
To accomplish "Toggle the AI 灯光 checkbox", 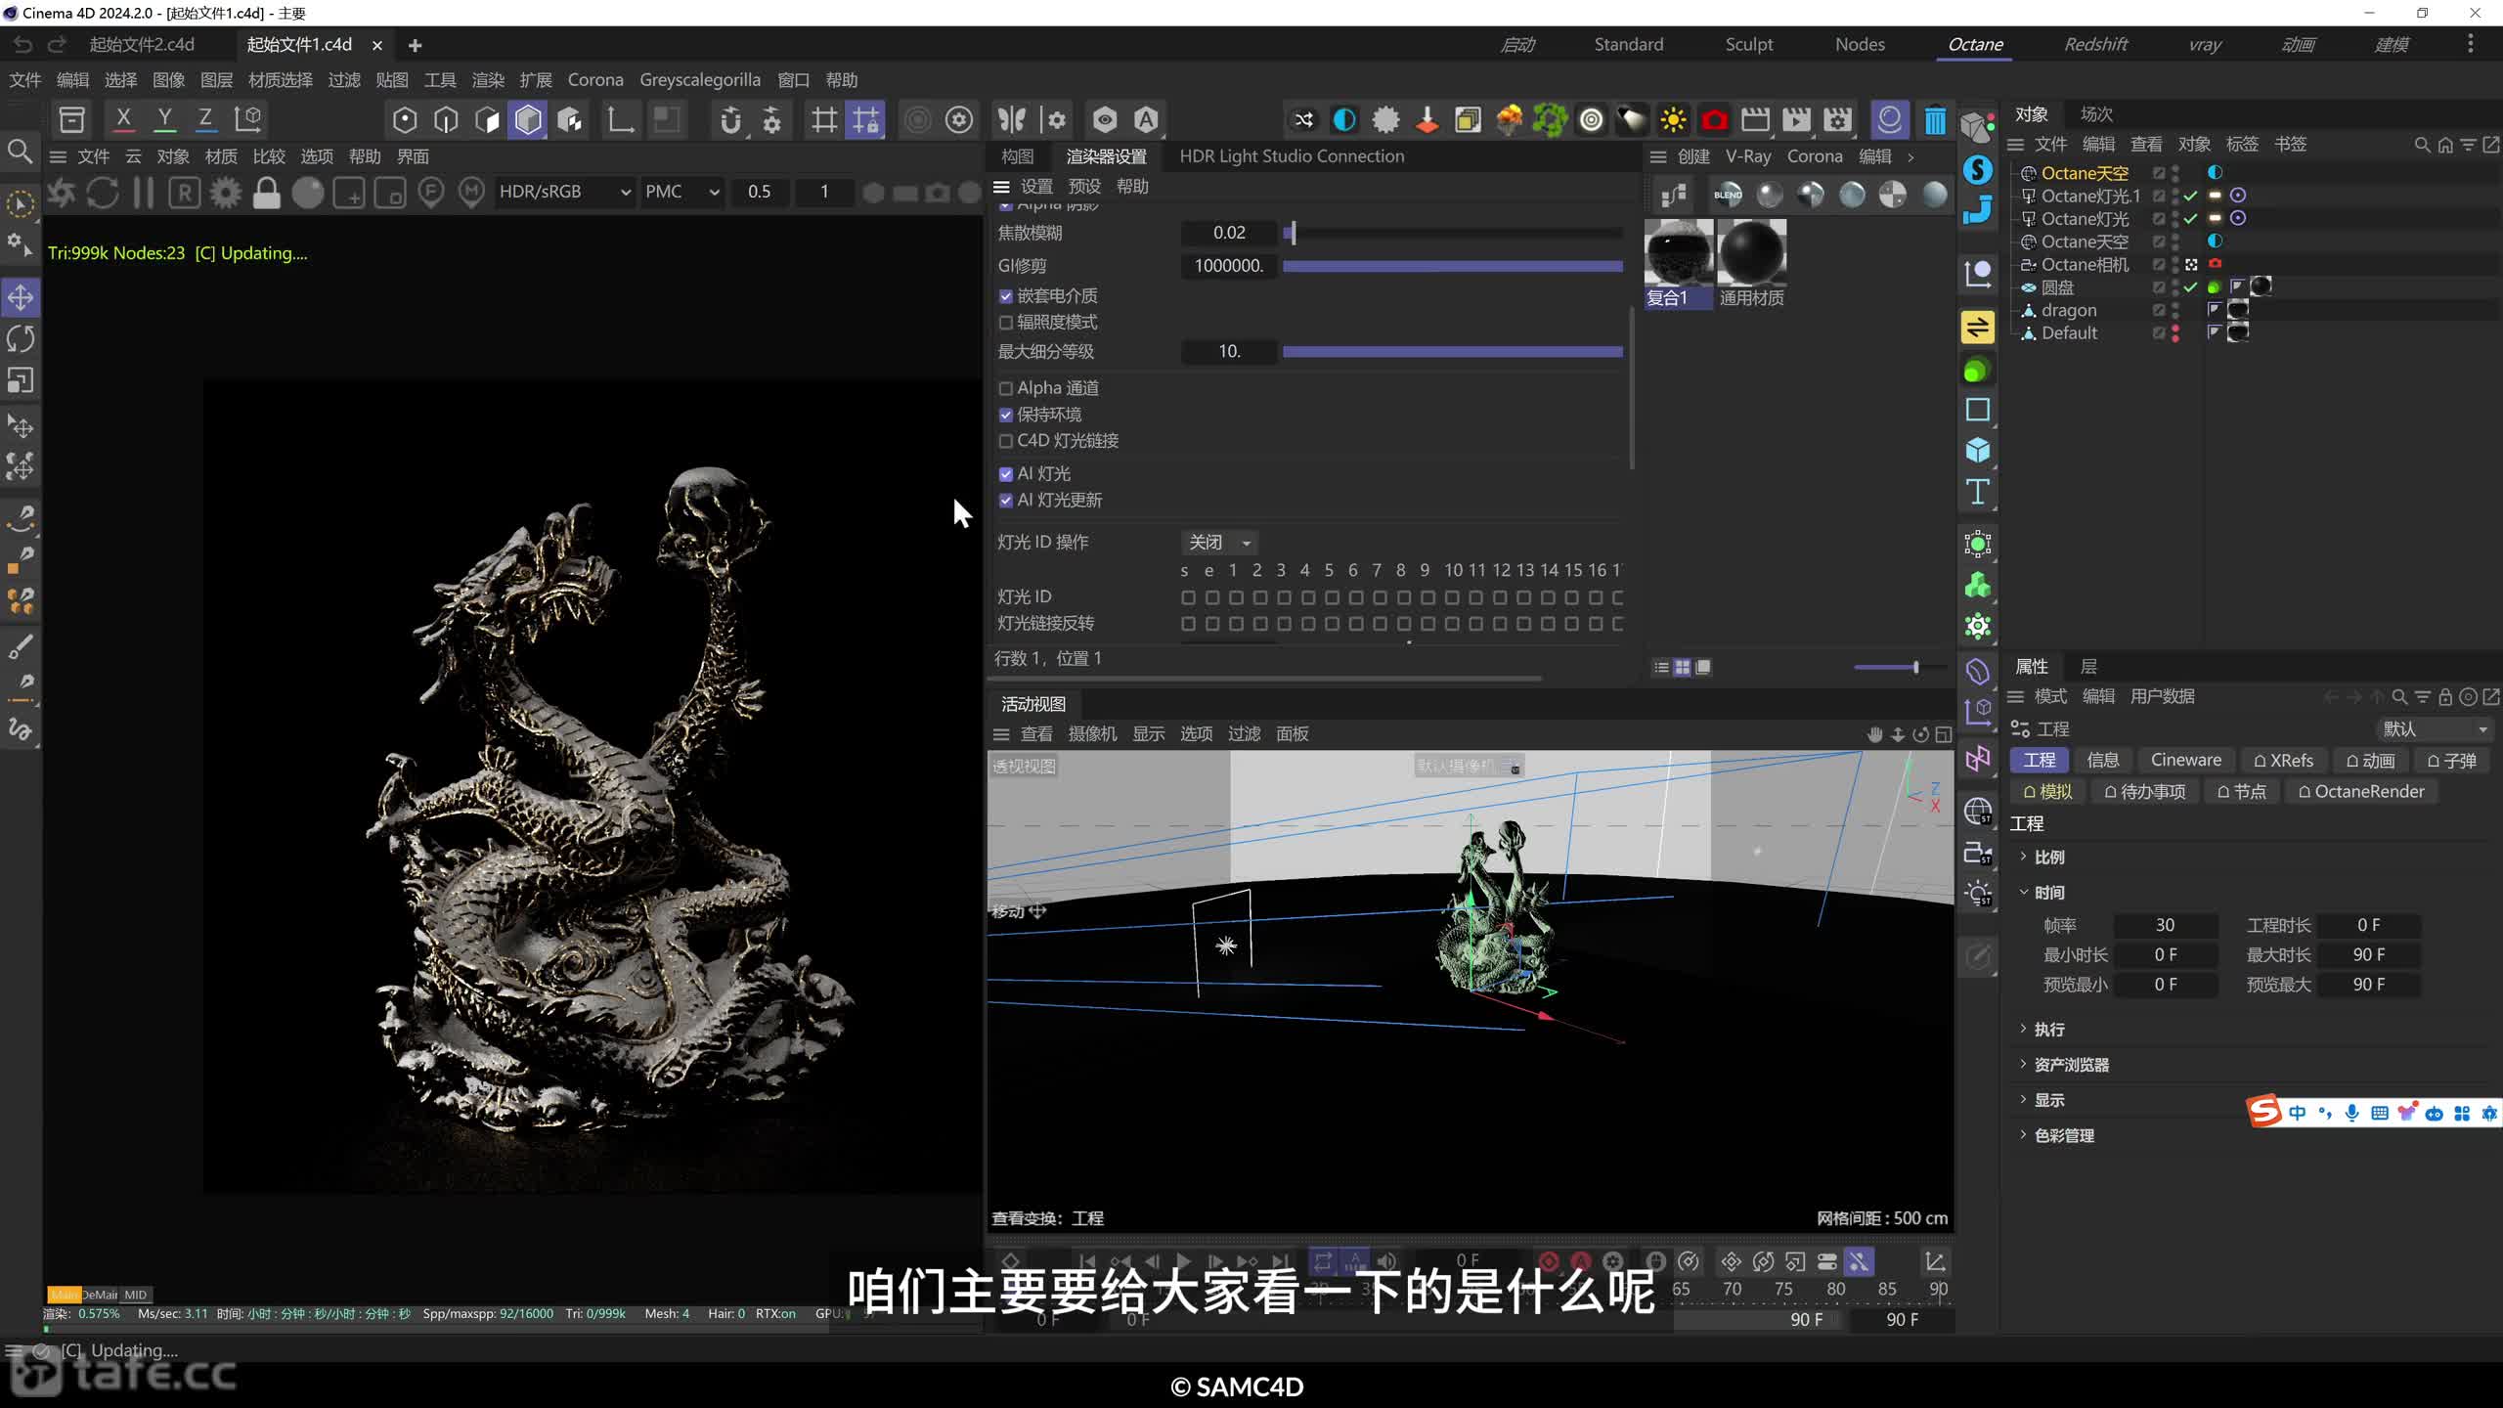I will tap(1006, 474).
